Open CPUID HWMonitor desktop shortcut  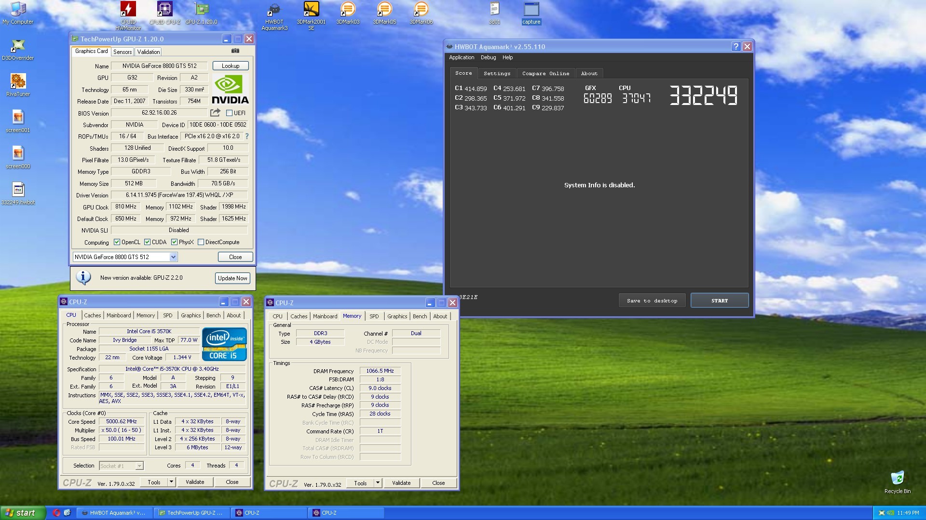click(128, 15)
